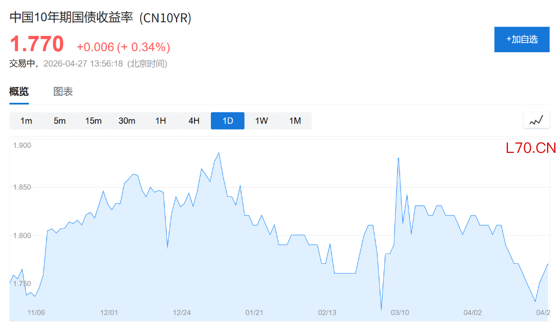This screenshot has width=558, height=328.
Task: Click the 12/24 date label on axis
Action: [x=181, y=313]
